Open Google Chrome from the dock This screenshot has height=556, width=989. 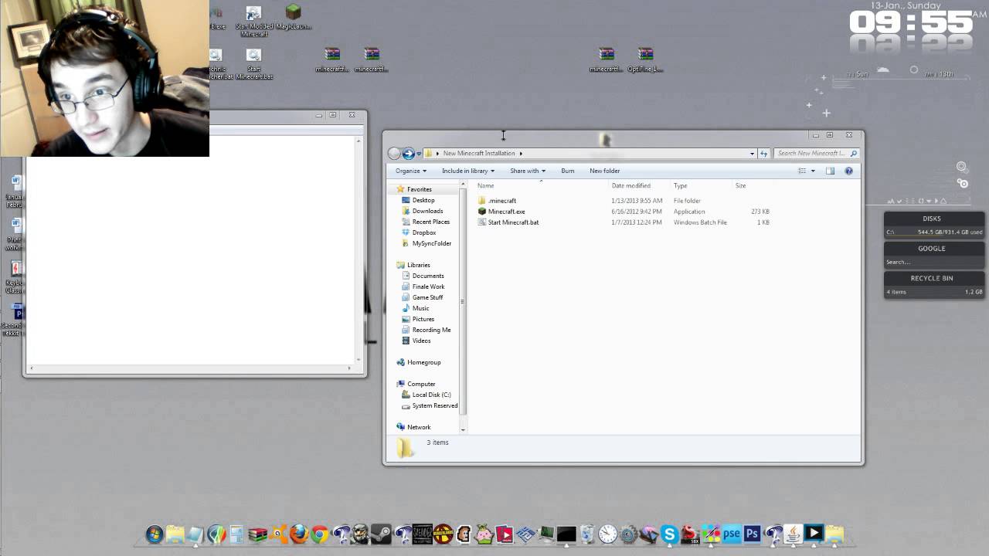tap(319, 534)
